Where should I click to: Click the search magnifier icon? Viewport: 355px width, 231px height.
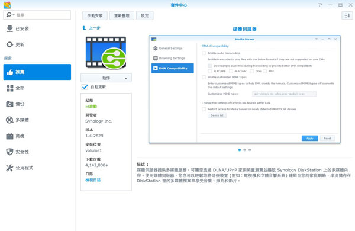9,15
